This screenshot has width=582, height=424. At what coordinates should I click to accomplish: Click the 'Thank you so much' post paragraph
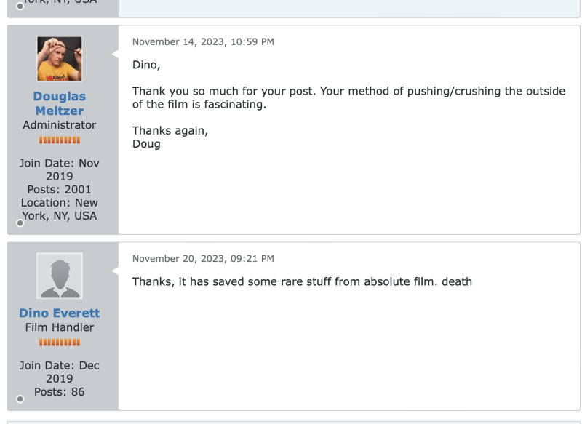[x=349, y=98]
